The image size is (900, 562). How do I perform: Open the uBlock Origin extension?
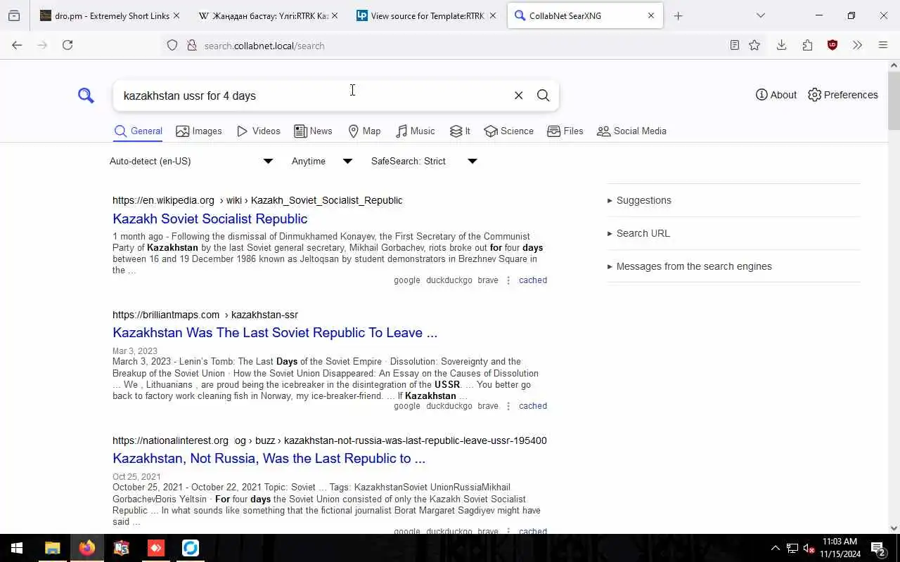pos(832,45)
